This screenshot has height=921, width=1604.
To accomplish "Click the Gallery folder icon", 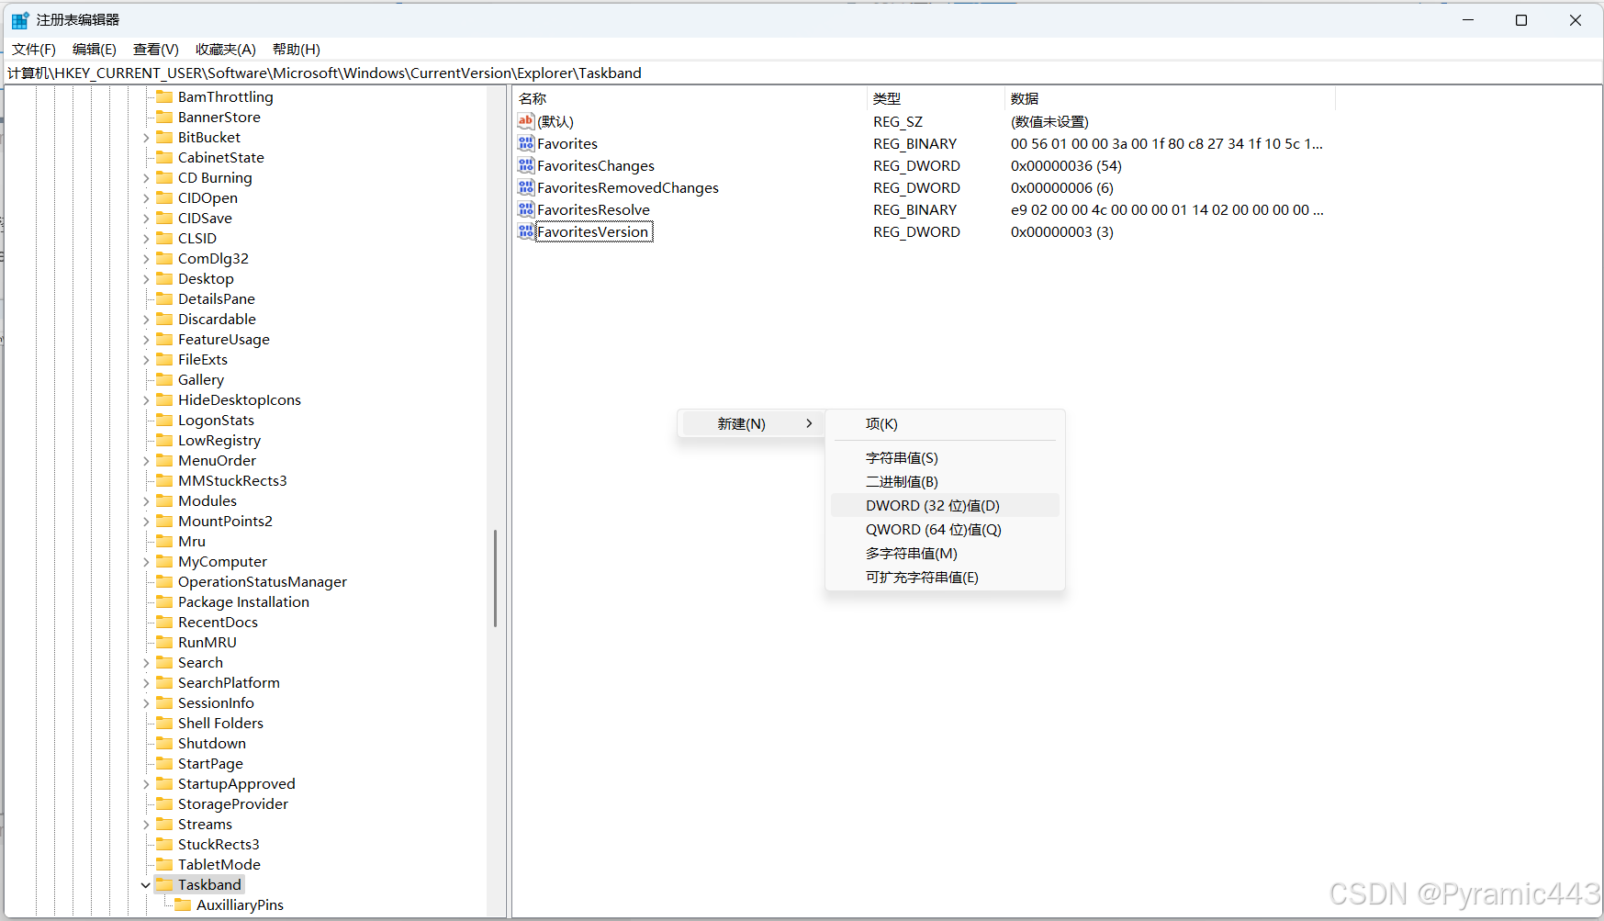I will (x=164, y=379).
